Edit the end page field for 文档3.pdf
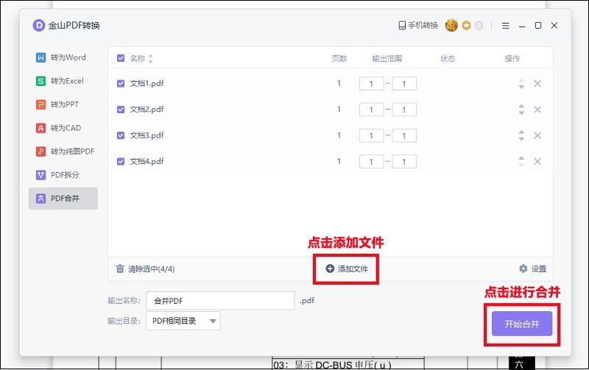The width and height of the screenshot is (589, 370). [x=404, y=135]
